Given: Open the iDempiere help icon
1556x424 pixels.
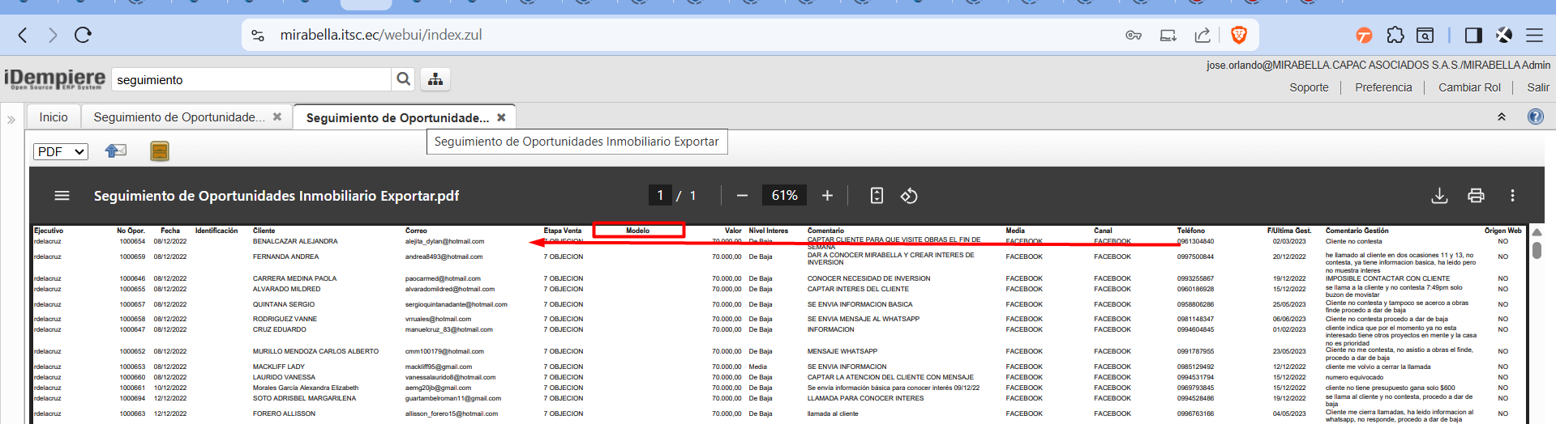Looking at the screenshot, I should tap(1535, 117).
